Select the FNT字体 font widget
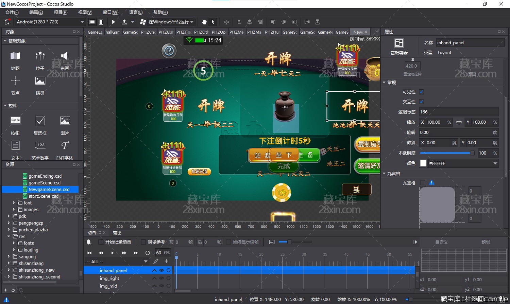Image resolution: width=510 pixels, height=304 pixels. (x=65, y=150)
